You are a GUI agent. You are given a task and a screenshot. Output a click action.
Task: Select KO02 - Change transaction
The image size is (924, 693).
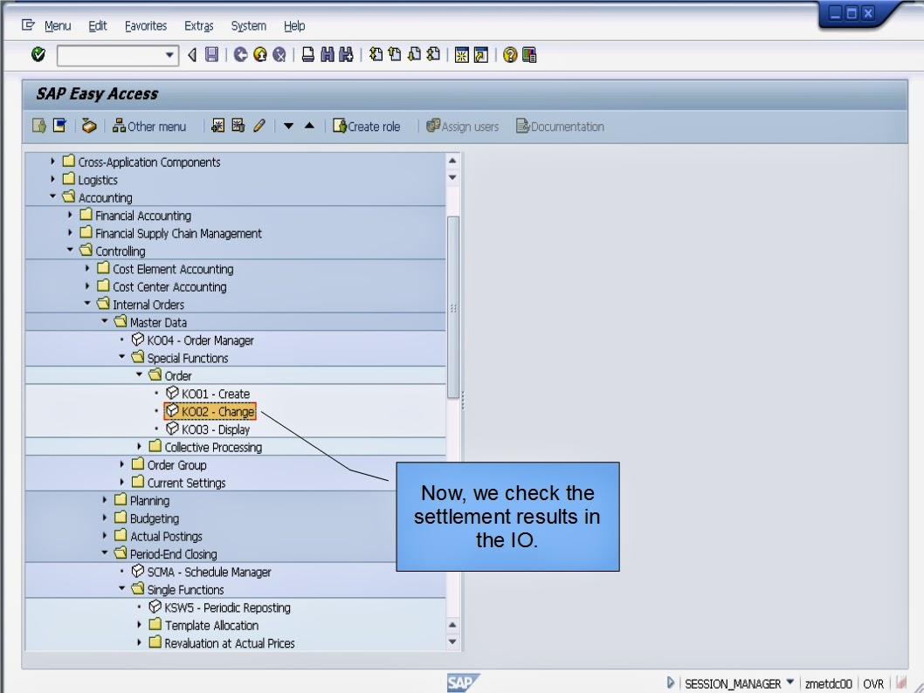tap(210, 411)
